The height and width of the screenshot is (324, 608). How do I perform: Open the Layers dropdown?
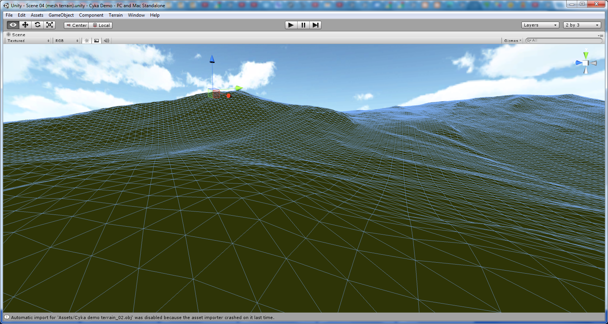pyautogui.click(x=540, y=25)
